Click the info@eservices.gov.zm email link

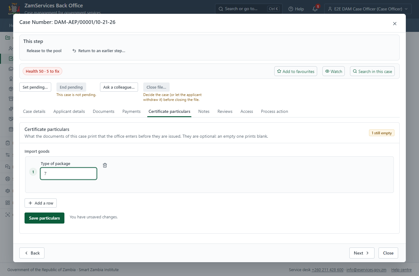[x=366, y=270]
